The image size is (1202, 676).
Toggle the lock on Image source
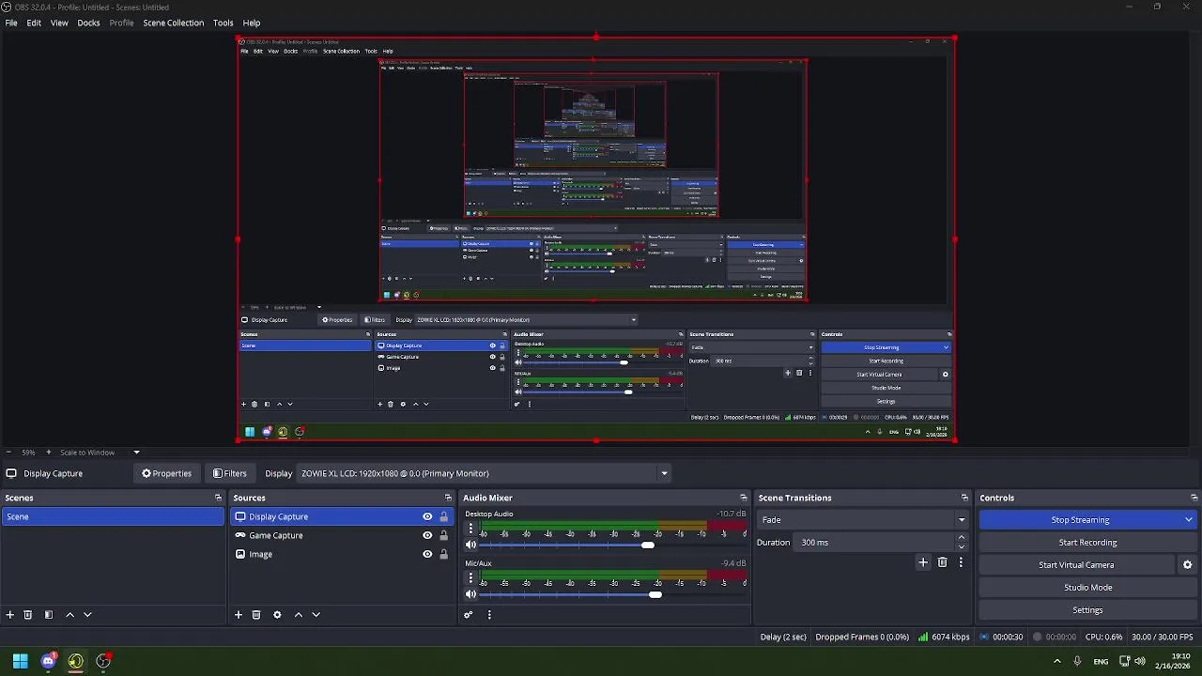pos(444,554)
